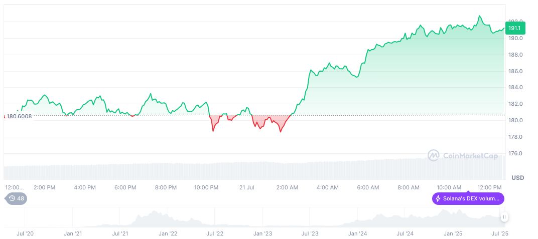Click the USD currency label
This screenshot has height=239, width=538.
tap(517, 178)
